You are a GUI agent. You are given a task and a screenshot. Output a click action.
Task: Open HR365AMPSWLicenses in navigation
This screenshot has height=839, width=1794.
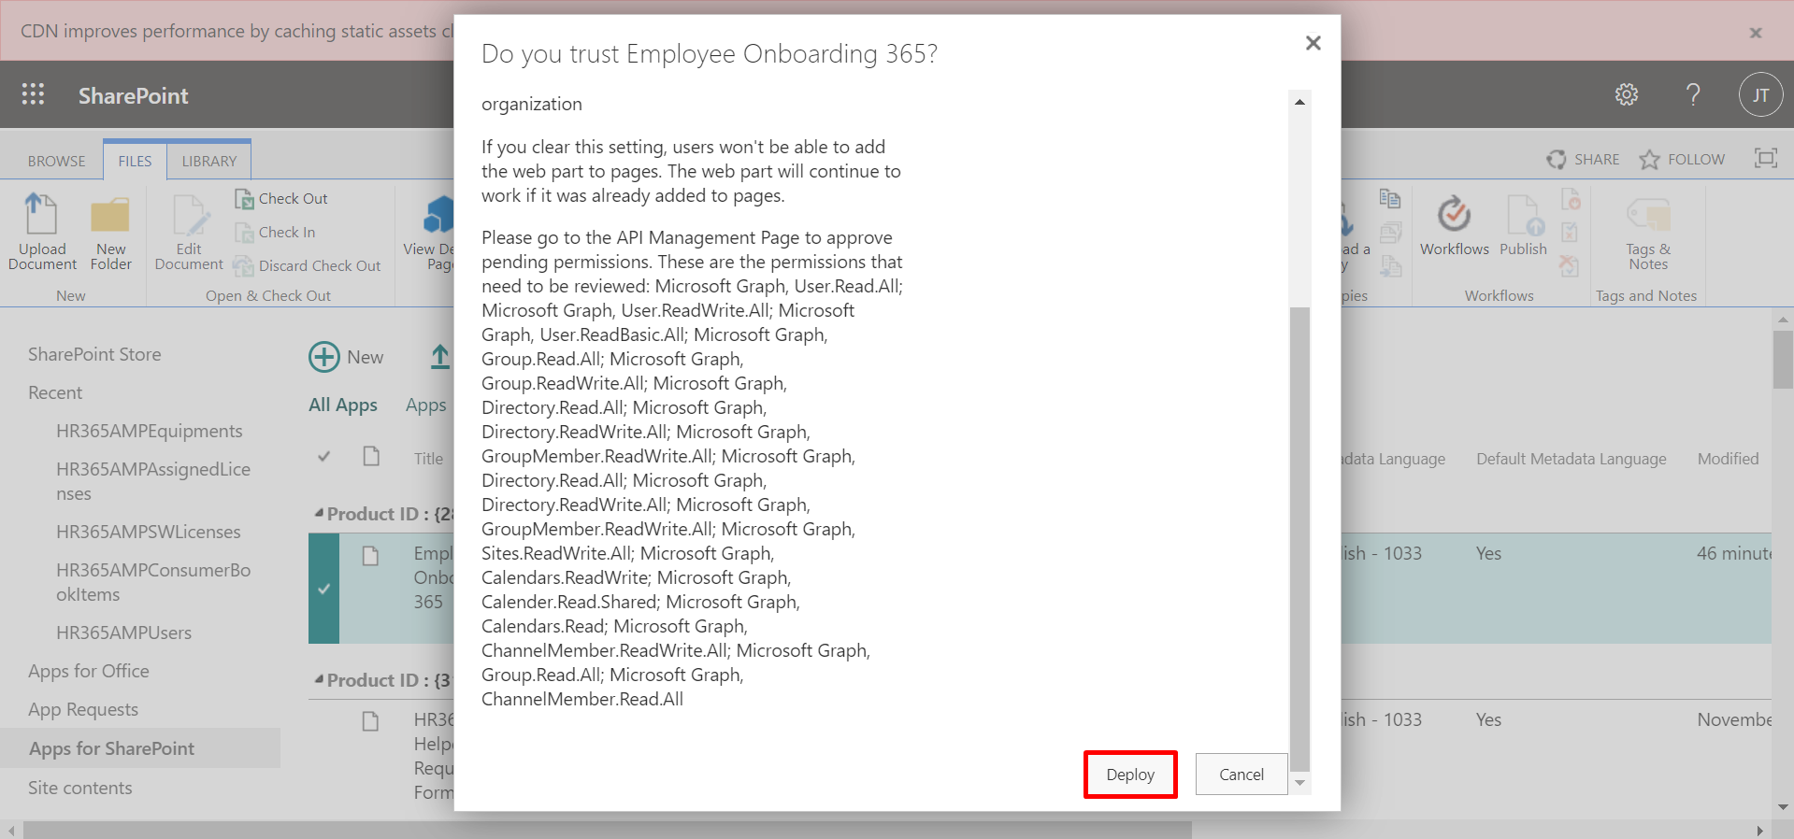tap(148, 532)
